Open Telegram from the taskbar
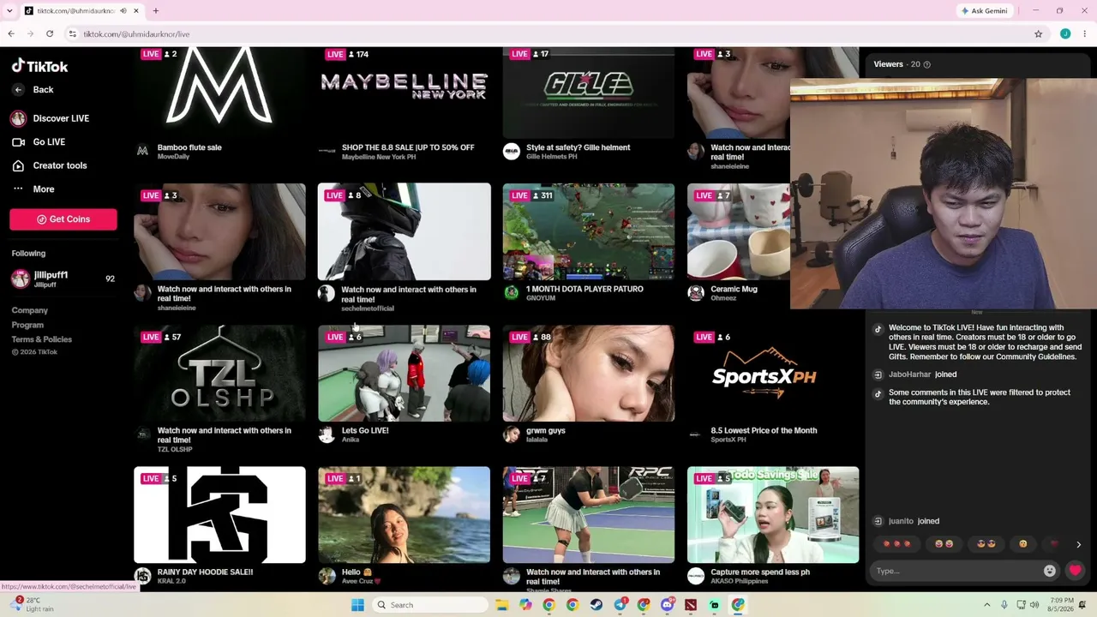The height and width of the screenshot is (617, 1097). coord(620,605)
